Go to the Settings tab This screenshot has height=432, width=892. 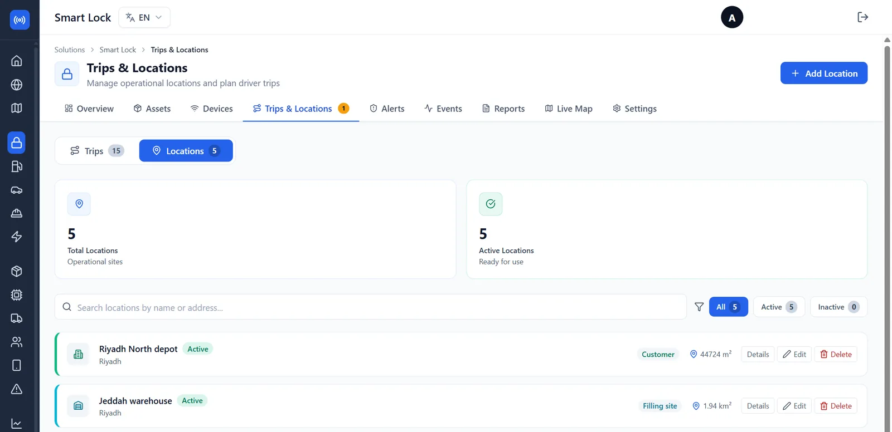[x=635, y=109]
